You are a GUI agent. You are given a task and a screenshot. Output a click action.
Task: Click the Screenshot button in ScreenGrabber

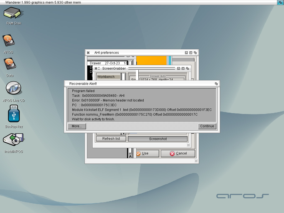click(158, 139)
